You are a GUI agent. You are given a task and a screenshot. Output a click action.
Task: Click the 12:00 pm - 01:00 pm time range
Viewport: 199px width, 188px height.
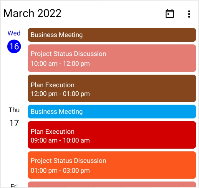click(60, 94)
